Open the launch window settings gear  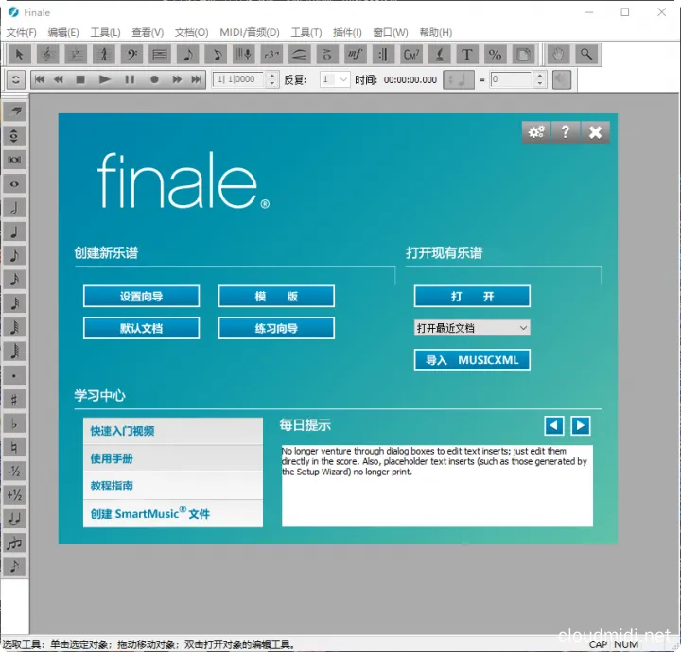pos(536,132)
